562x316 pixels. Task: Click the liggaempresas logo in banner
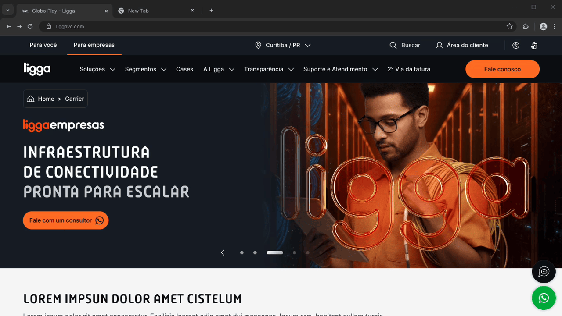coord(64,125)
